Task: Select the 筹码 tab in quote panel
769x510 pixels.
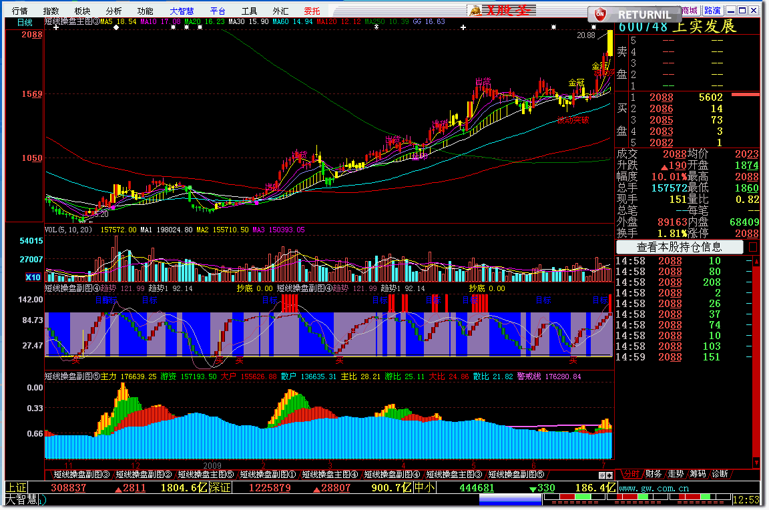Action: coord(698,474)
